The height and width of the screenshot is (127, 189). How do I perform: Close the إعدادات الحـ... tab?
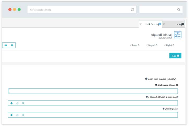[x=141, y=24]
